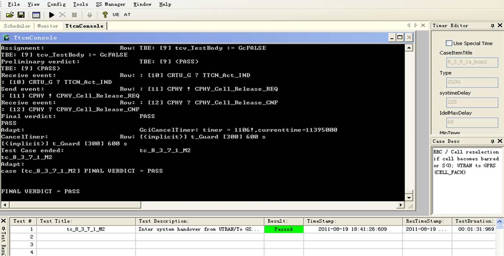Click the AT toolbar button
504x256 pixels.
tap(127, 15)
